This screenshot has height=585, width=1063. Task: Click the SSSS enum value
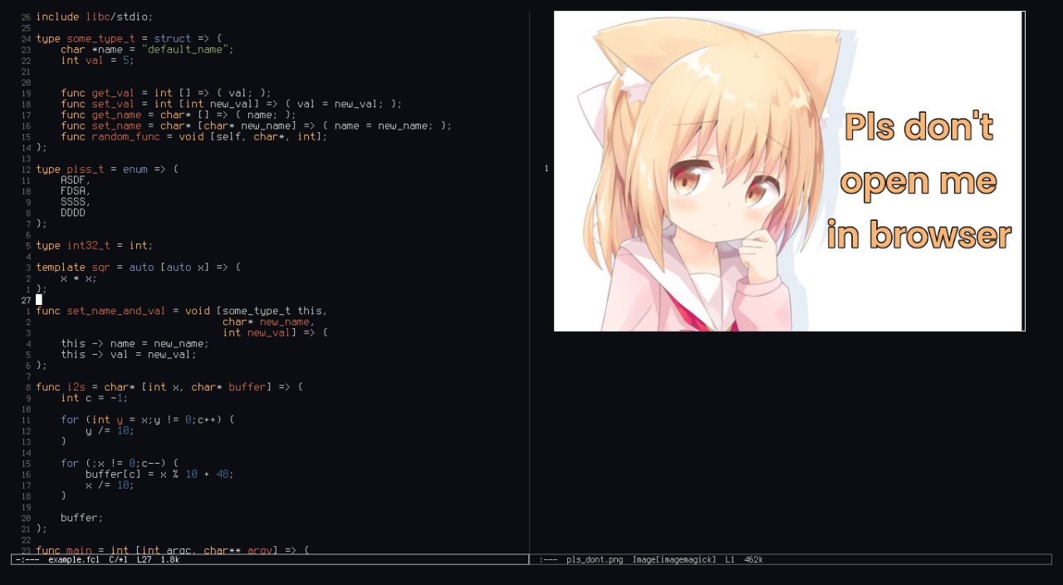point(75,202)
